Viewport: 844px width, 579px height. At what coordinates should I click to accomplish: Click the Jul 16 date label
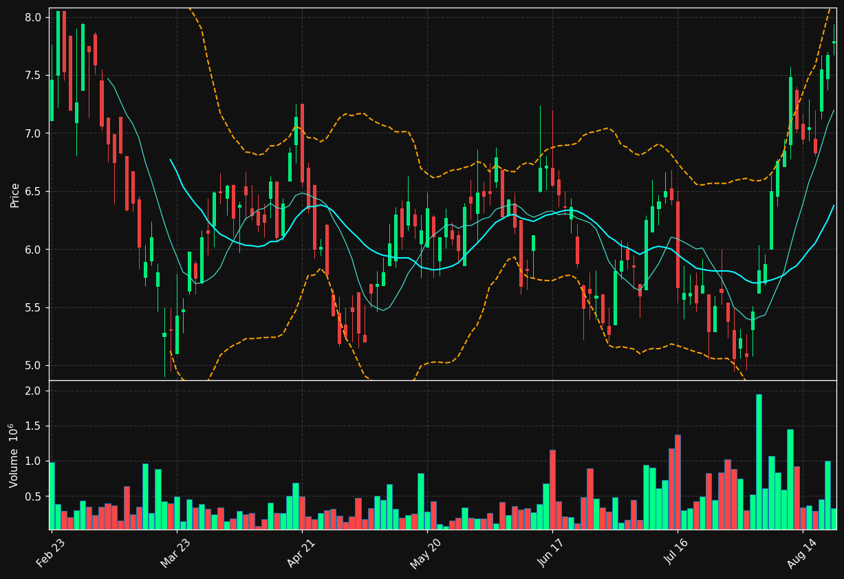678,553
